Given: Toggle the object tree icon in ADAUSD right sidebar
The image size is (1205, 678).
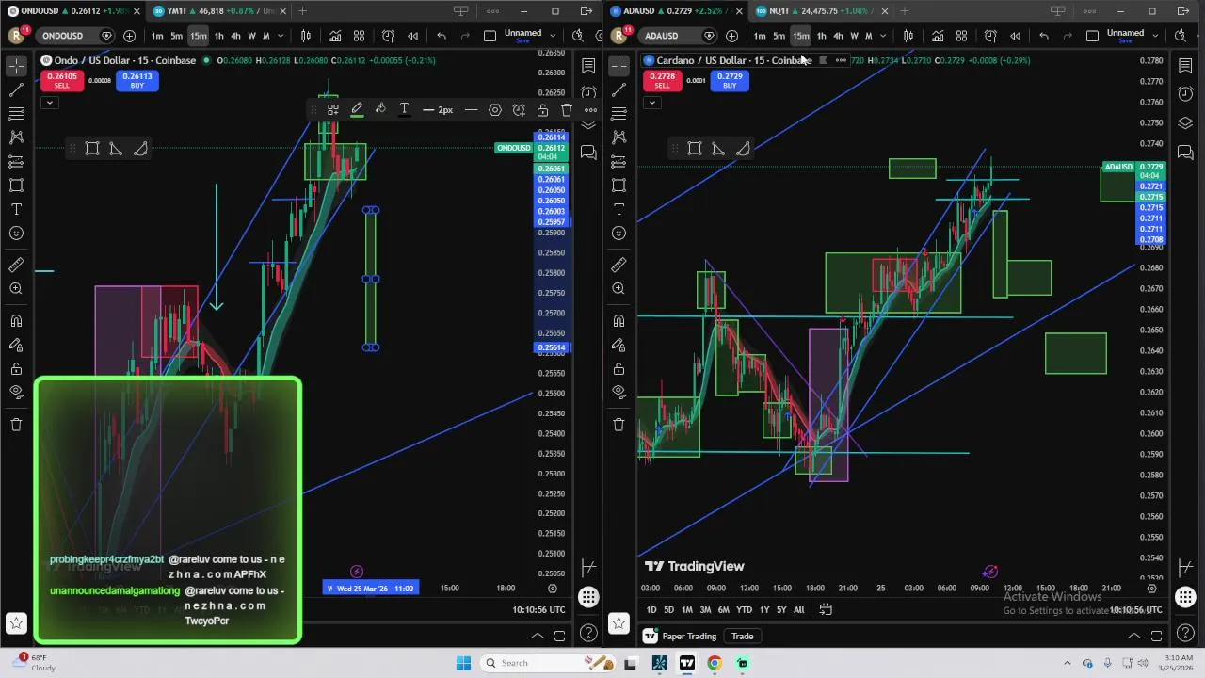Looking at the screenshot, I should [1185, 123].
